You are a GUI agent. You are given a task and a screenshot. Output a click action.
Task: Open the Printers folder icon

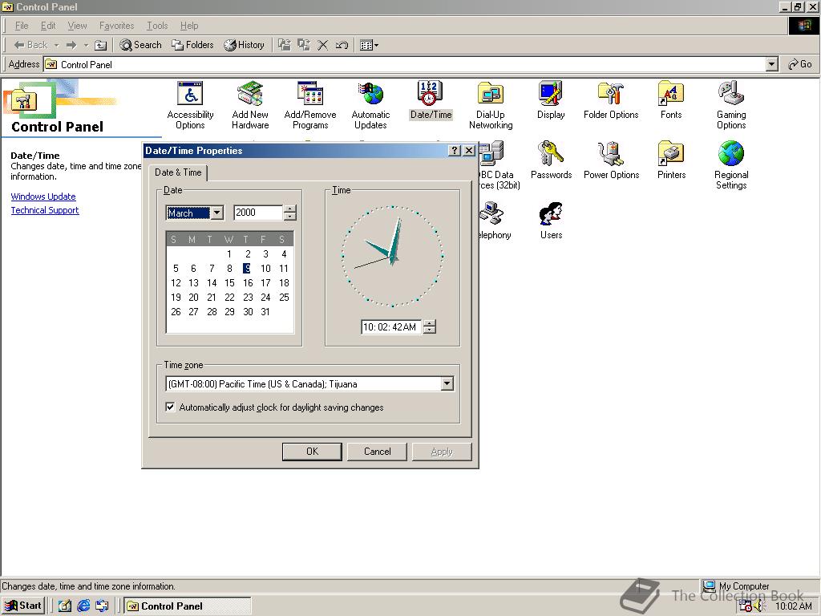[x=671, y=160]
